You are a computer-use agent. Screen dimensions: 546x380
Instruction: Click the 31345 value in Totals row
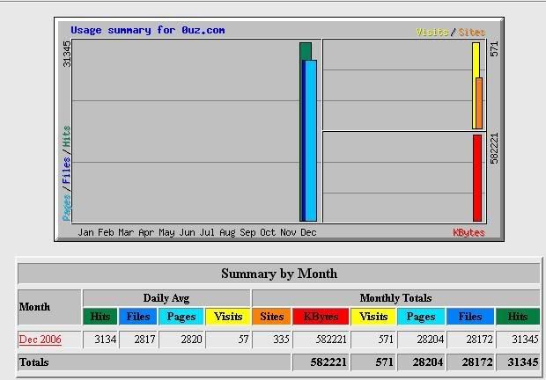tap(517, 362)
